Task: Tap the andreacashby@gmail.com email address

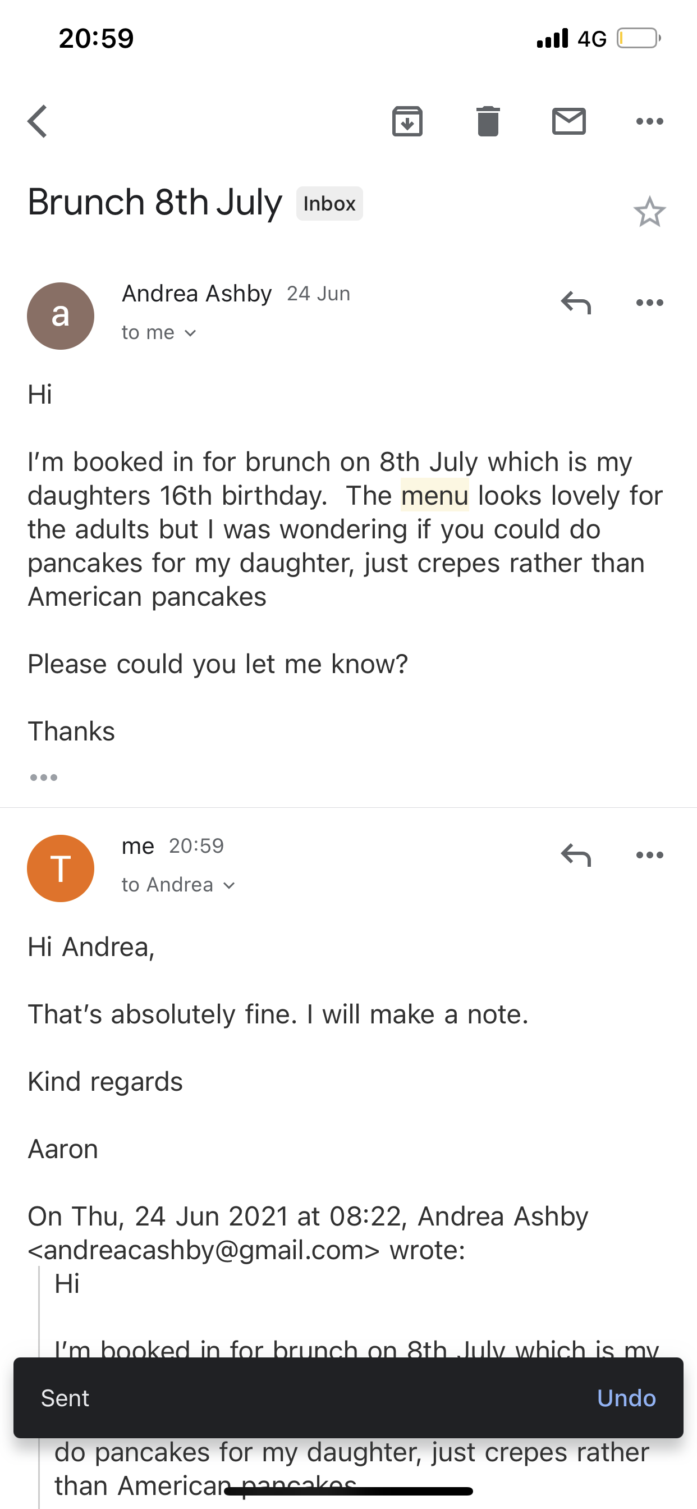Action: [204, 1250]
